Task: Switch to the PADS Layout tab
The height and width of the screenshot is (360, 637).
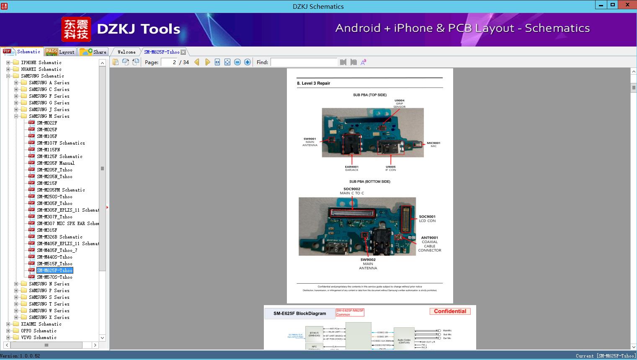Action: tap(59, 52)
